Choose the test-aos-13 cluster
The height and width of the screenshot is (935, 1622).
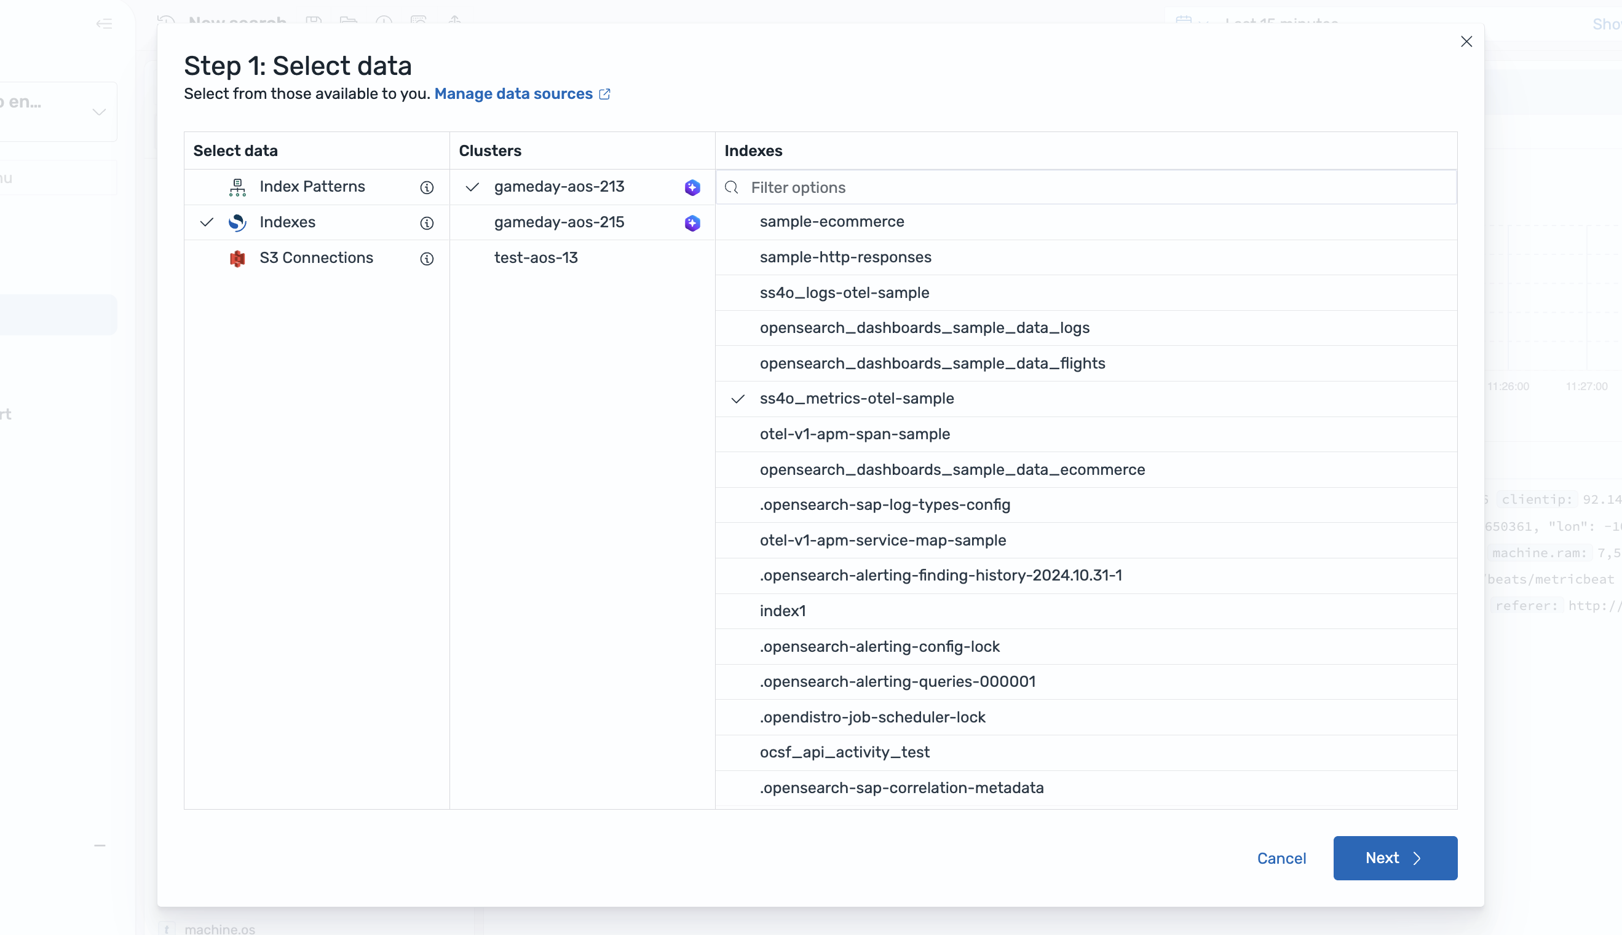point(536,258)
